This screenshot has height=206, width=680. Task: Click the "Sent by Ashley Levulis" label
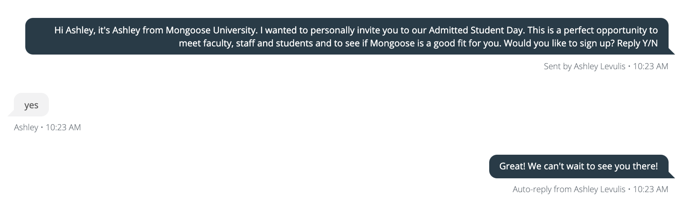click(x=584, y=66)
